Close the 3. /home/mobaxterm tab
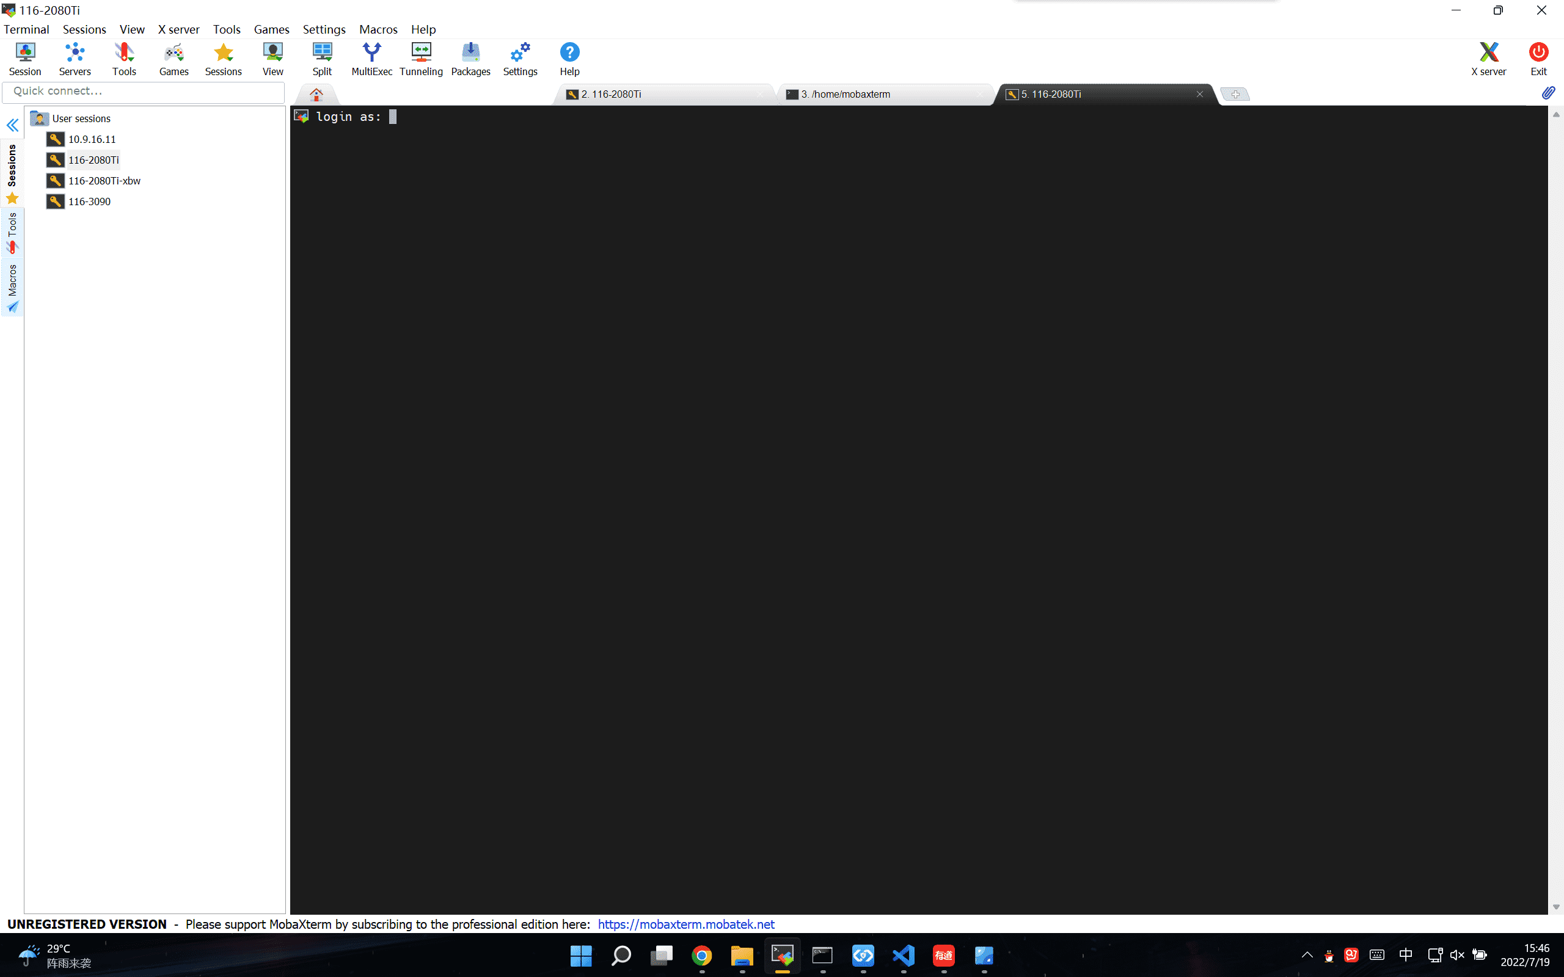Image resolution: width=1564 pixels, height=977 pixels. click(980, 94)
